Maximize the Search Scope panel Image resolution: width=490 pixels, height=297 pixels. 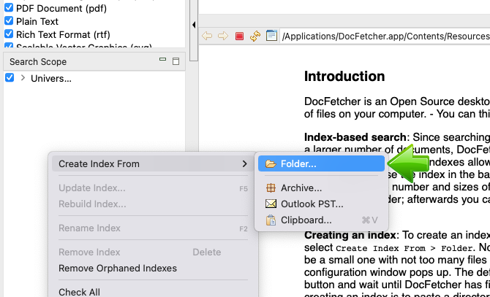[x=176, y=61]
